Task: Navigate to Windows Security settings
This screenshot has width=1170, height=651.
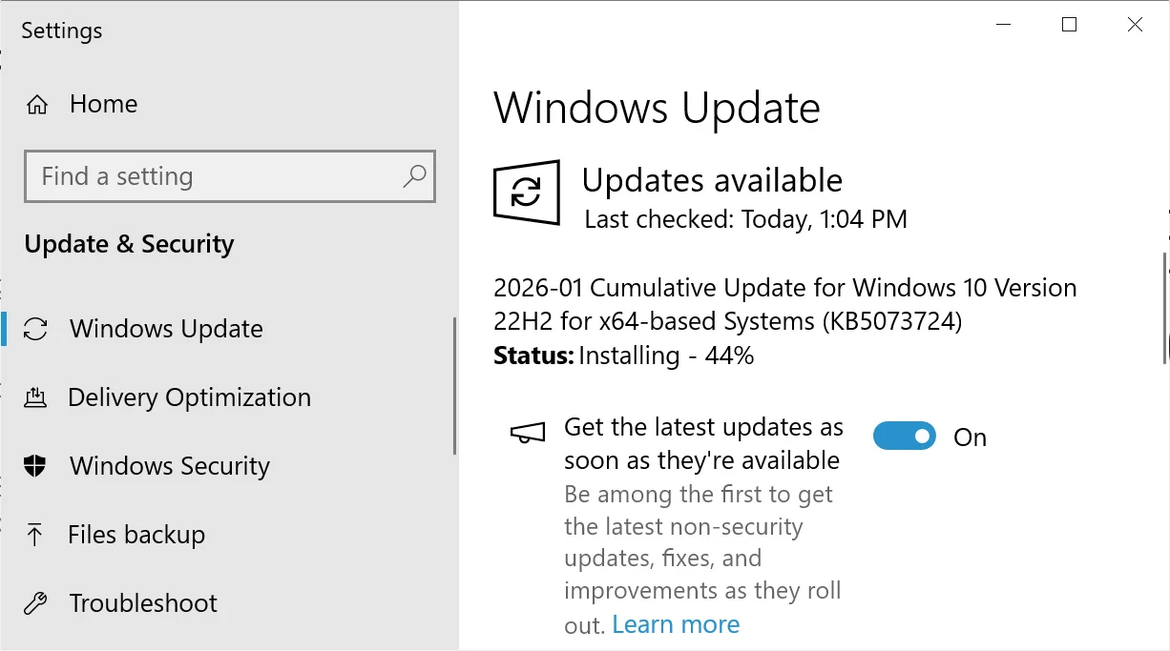Action: (x=168, y=466)
